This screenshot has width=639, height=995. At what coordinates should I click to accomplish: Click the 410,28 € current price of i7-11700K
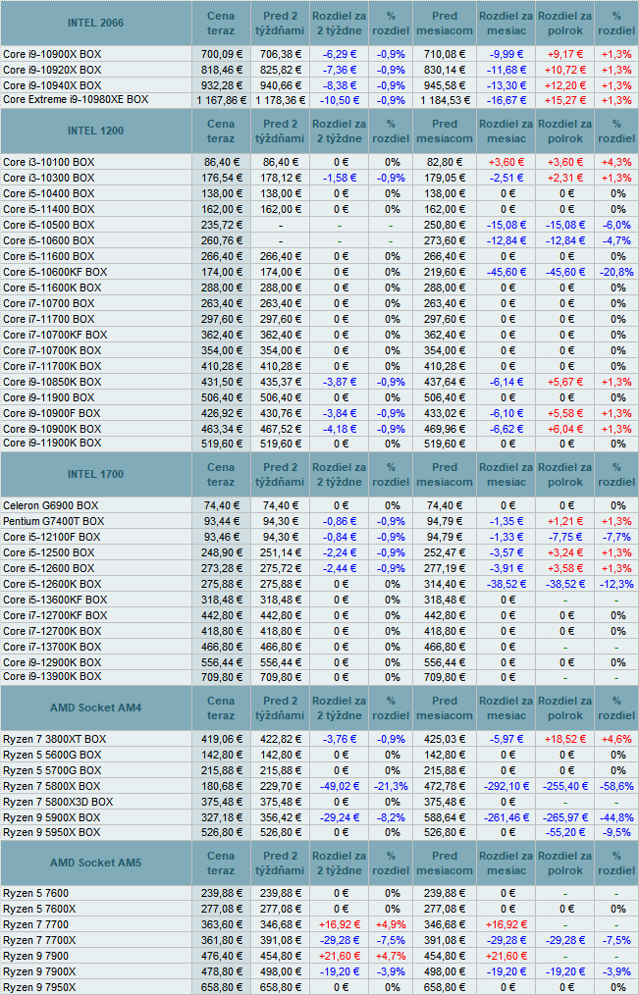221,367
